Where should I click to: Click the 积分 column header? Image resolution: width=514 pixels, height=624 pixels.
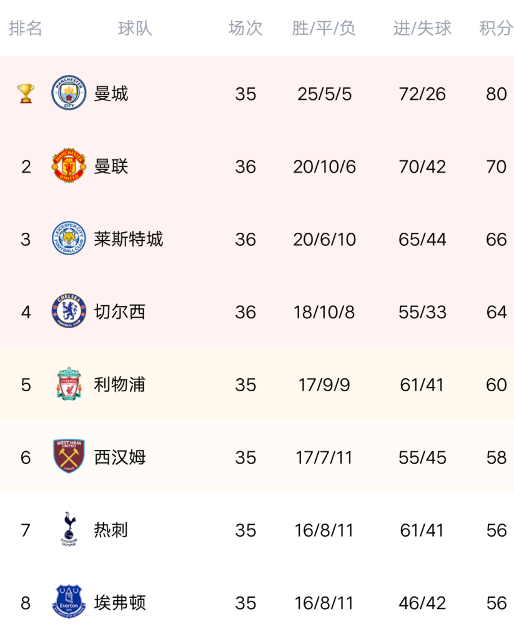496,28
